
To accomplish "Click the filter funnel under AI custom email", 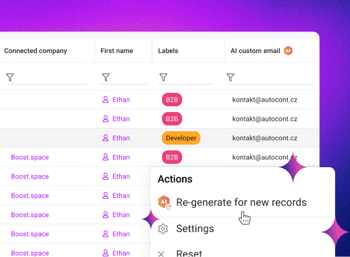I will coord(230,77).
